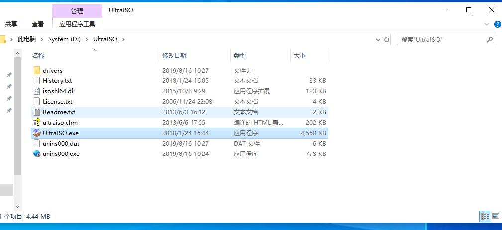
Task: Select the drivers file name
Action: pyautogui.click(x=53, y=70)
